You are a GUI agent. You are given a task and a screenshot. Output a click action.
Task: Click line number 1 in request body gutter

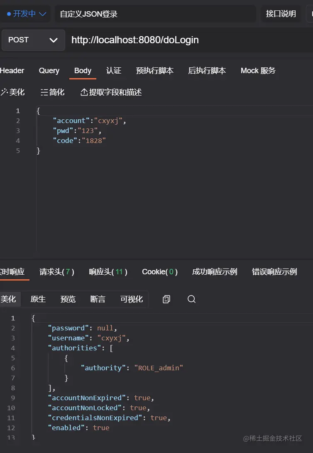(x=18, y=111)
